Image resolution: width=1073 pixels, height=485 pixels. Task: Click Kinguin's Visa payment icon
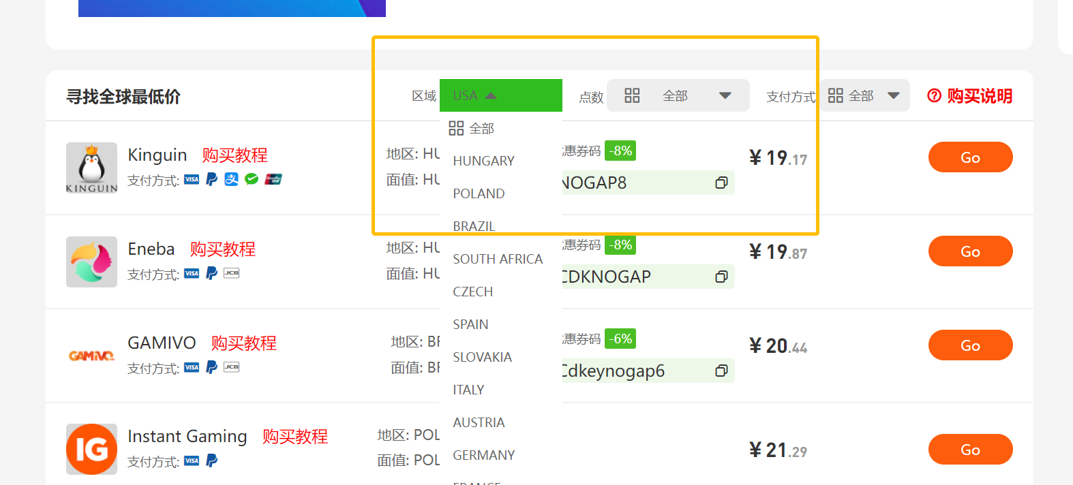pyautogui.click(x=192, y=179)
